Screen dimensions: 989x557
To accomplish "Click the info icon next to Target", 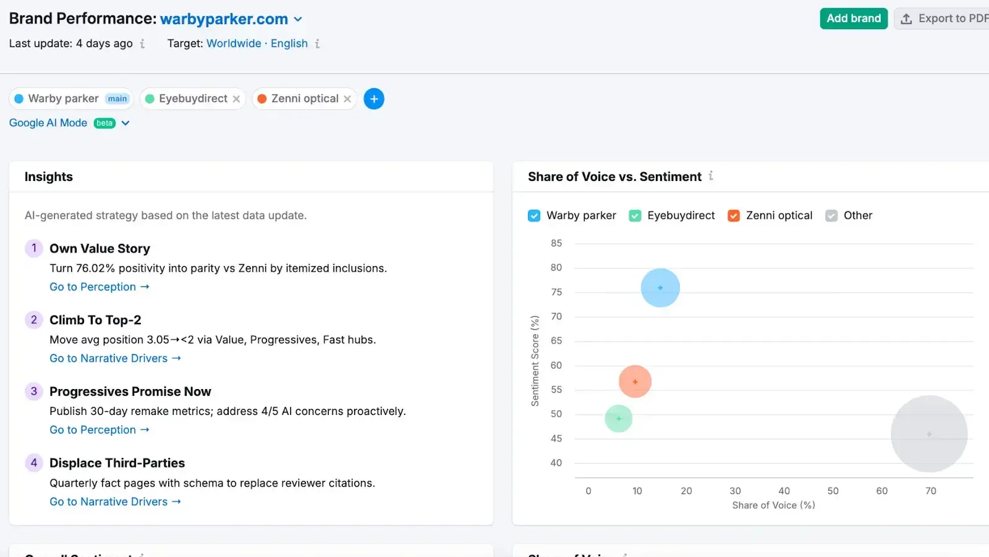I will pyautogui.click(x=319, y=44).
